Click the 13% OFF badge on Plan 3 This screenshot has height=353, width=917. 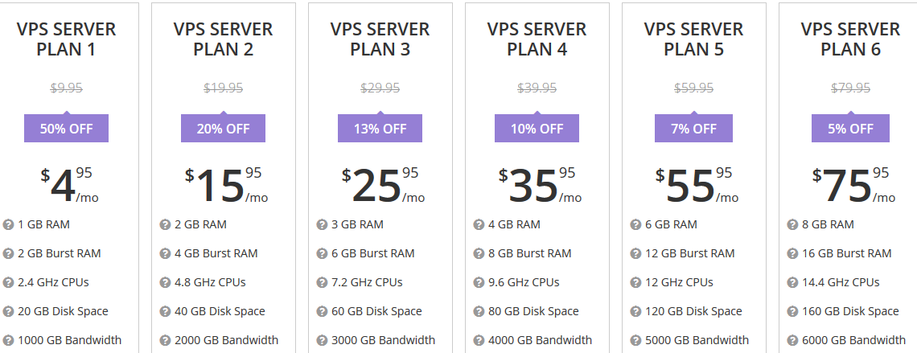tap(380, 128)
